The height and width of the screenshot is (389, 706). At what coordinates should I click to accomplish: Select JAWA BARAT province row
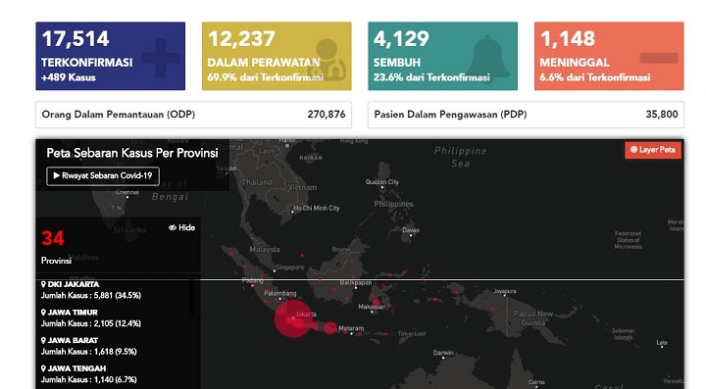click(x=118, y=346)
